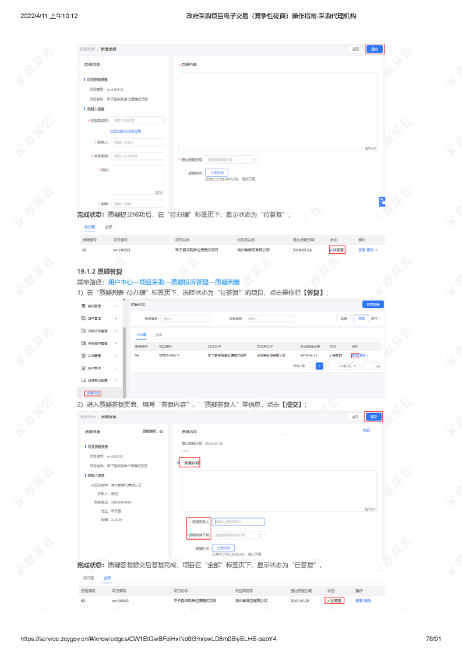Click 提交 button on 新增质疑 page
Image resolution: width=462 pixels, height=654 pixels.
[x=375, y=50]
